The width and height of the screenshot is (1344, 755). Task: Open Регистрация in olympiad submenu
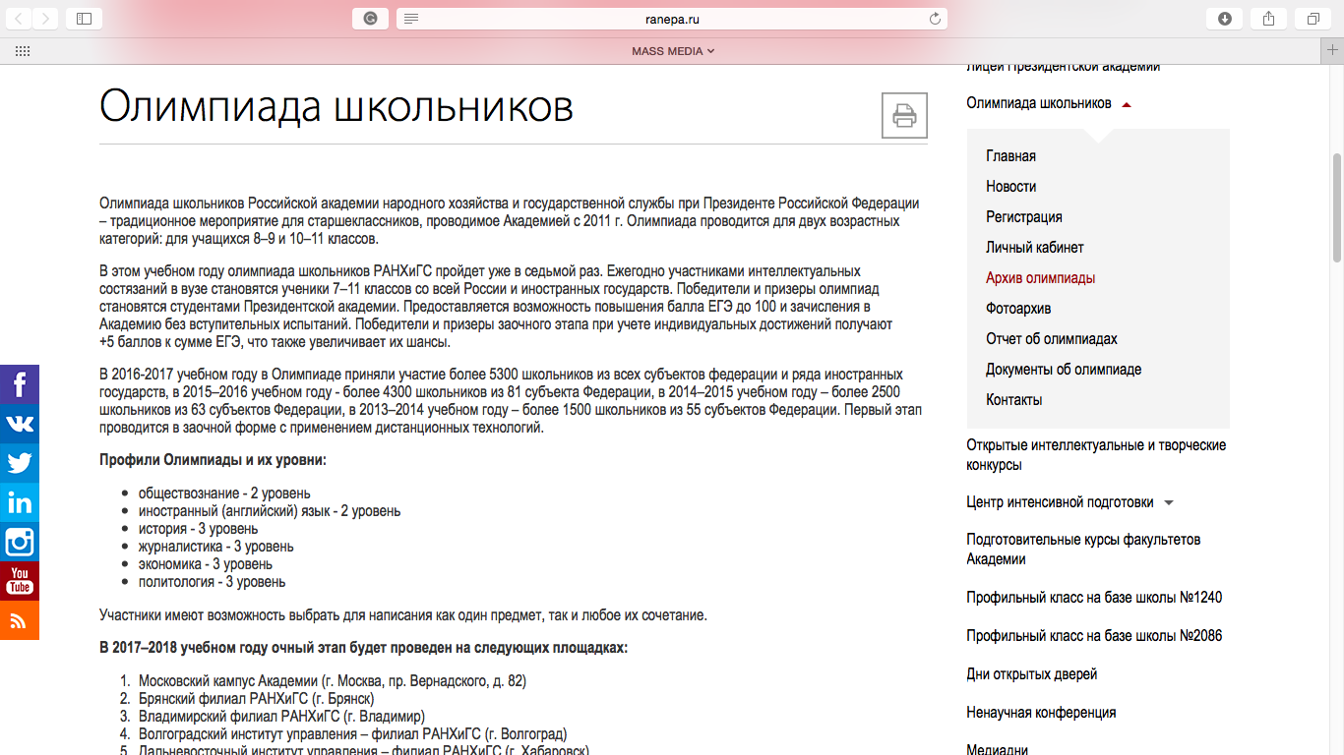(1024, 217)
